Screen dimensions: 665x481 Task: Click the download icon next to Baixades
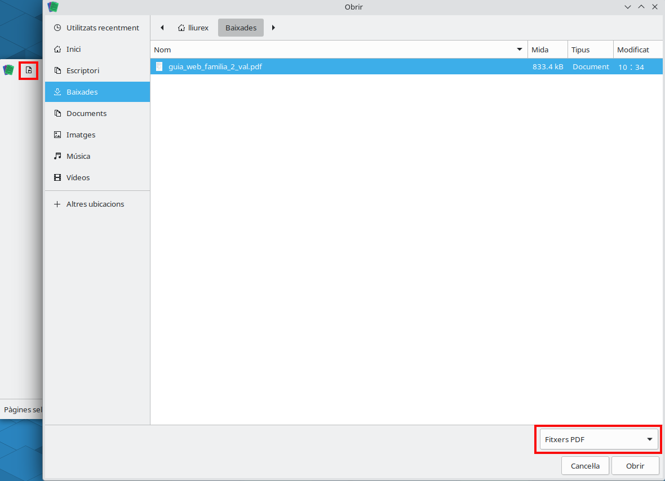click(57, 92)
